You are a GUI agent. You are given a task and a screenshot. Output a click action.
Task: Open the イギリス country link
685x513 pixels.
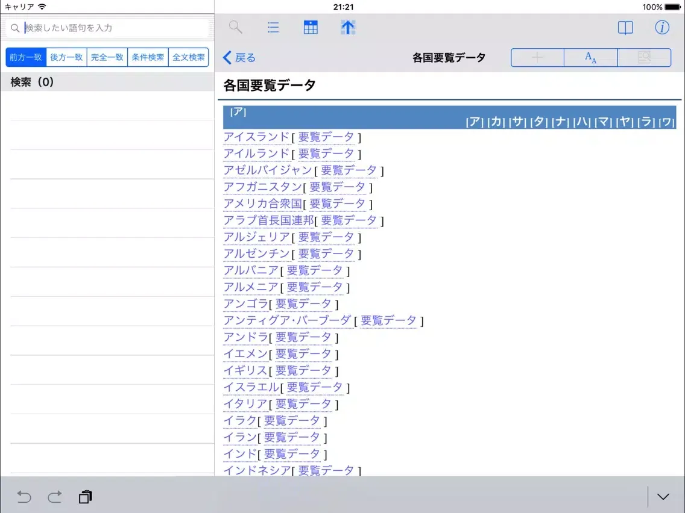click(x=245, y=370)
